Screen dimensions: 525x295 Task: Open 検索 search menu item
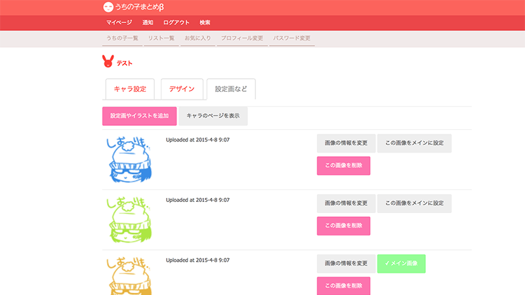pyautogui.click(x=205, y=22)
